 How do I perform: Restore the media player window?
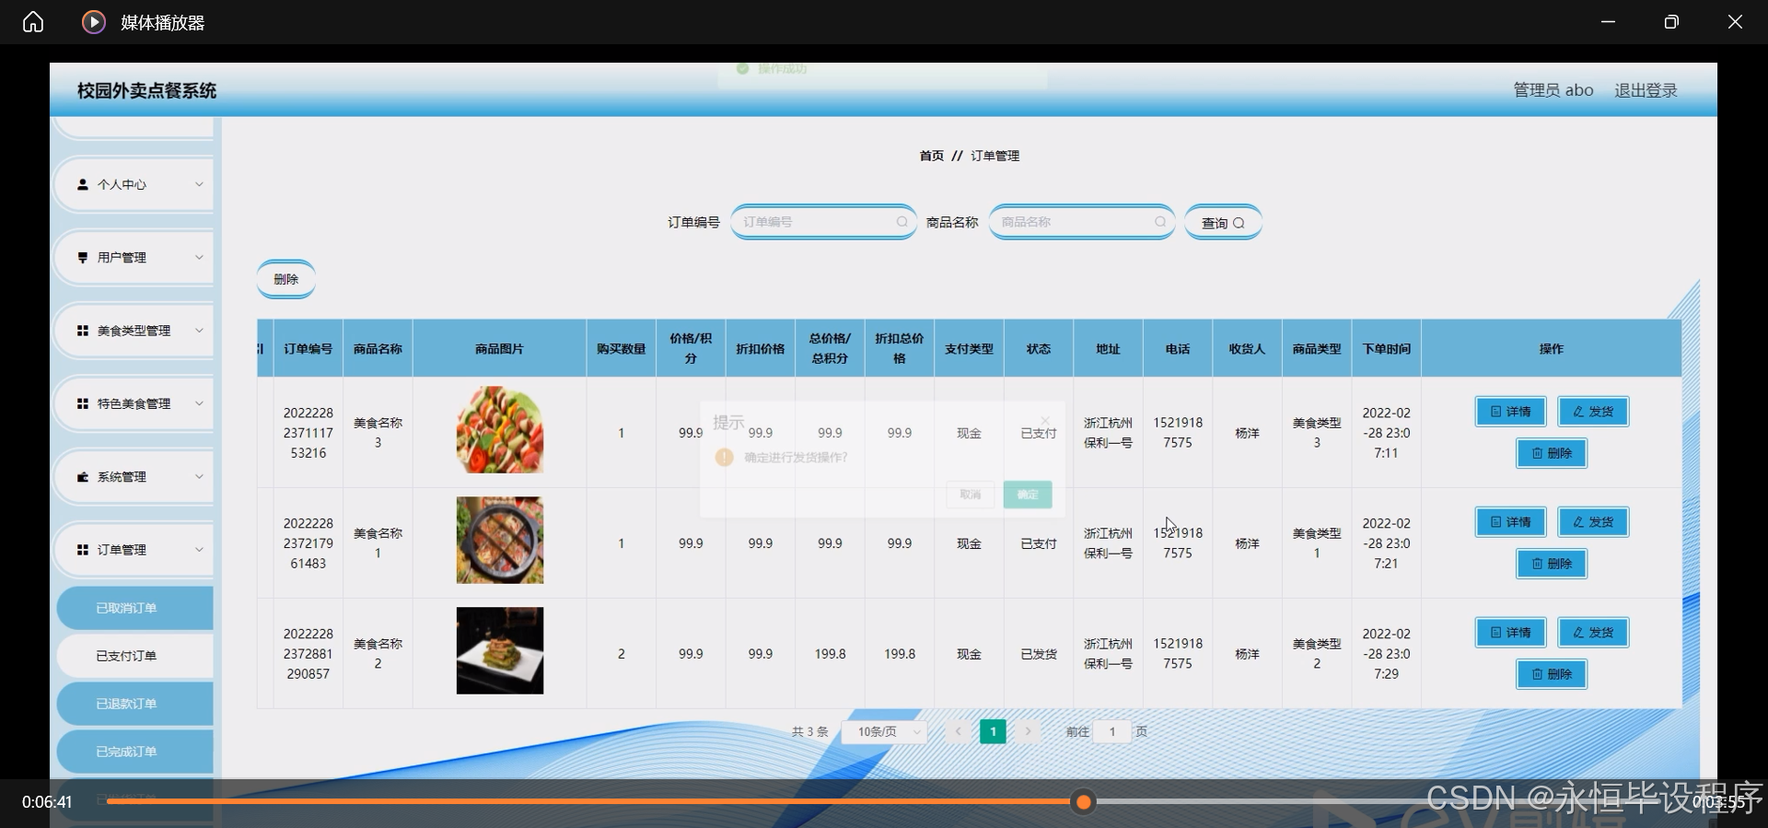(1671, 22)
